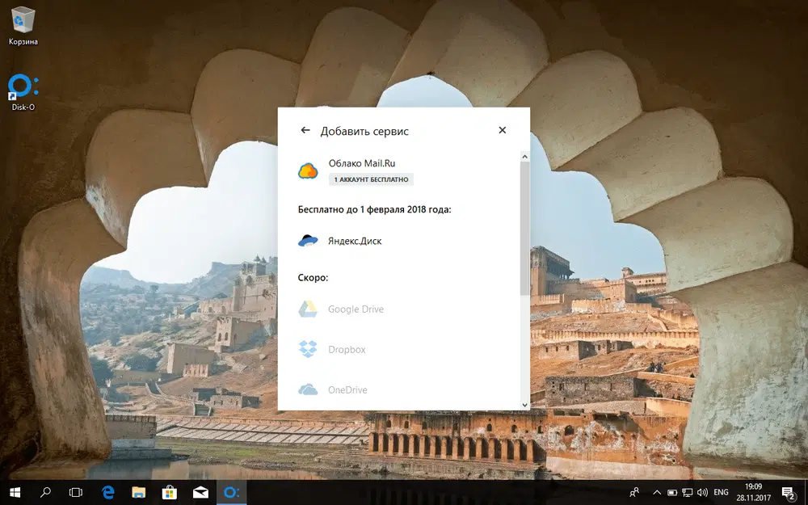This screenshot has width=808, height=505.
Task: Launch Microsoft Edge from taskbar
Action: [x=107, y=493]
